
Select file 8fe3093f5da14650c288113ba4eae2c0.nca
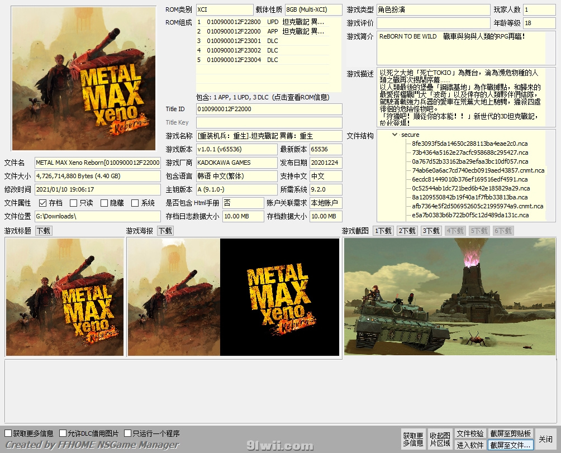pos(470,144)
